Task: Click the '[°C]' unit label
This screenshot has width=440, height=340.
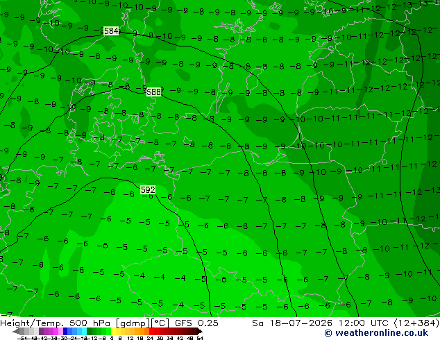Action: [x=160, y=323]
